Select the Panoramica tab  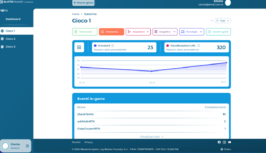click(111, 32)
